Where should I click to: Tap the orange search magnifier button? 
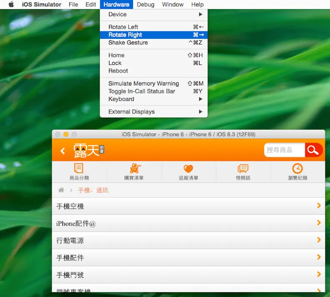click(313, 150)
